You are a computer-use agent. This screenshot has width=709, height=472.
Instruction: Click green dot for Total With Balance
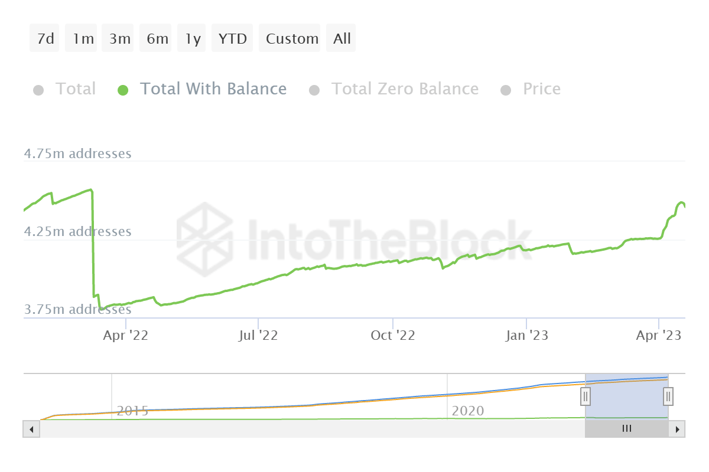pos(123,90)
